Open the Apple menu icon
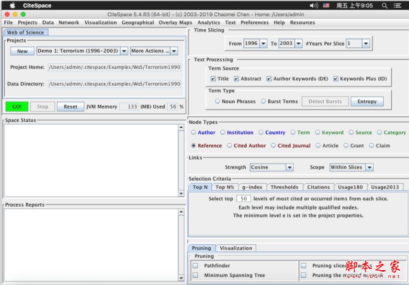409x285 pixels. coord(12,5)
